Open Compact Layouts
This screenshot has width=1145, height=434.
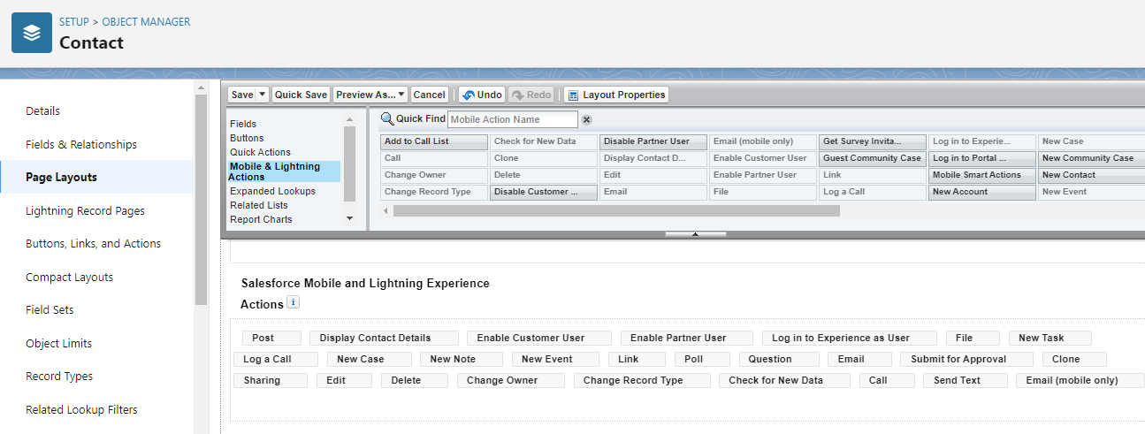(x=70, y=277)
